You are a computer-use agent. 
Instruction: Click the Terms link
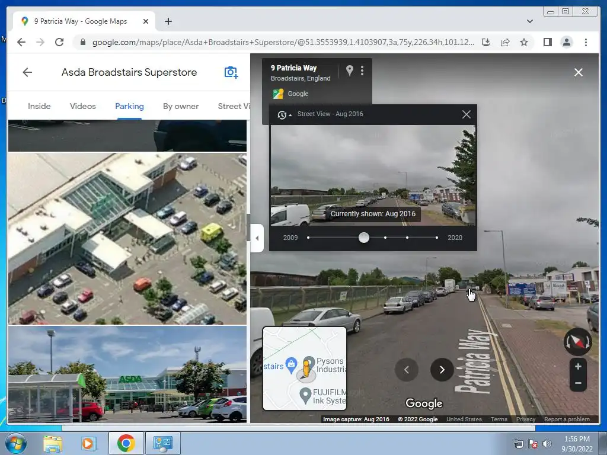click(499, 419)
